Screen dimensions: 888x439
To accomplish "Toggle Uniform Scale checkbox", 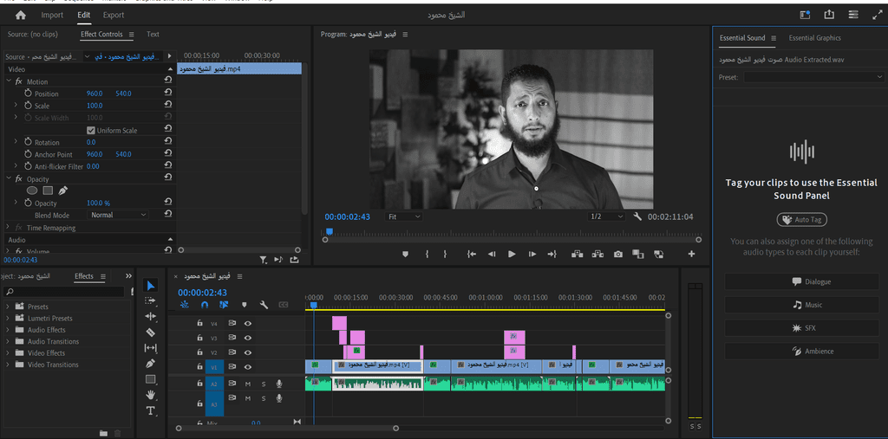I will pos(90,130).
